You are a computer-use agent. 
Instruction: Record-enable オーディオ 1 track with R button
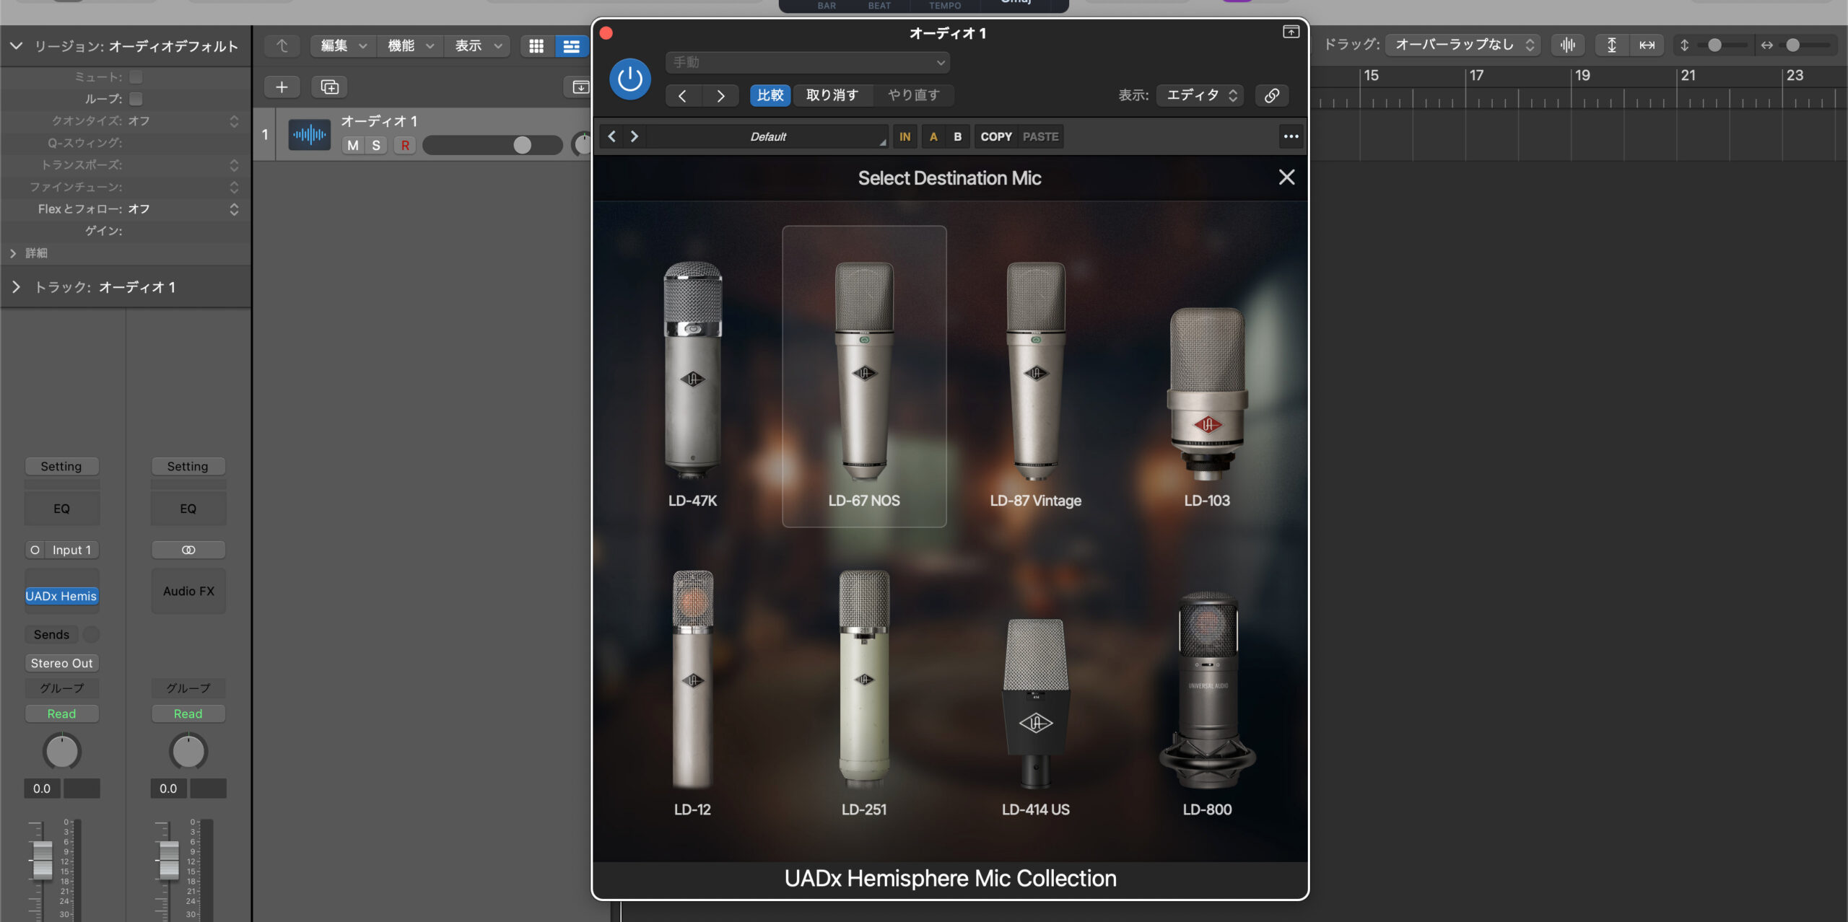(x=405, y=145)
